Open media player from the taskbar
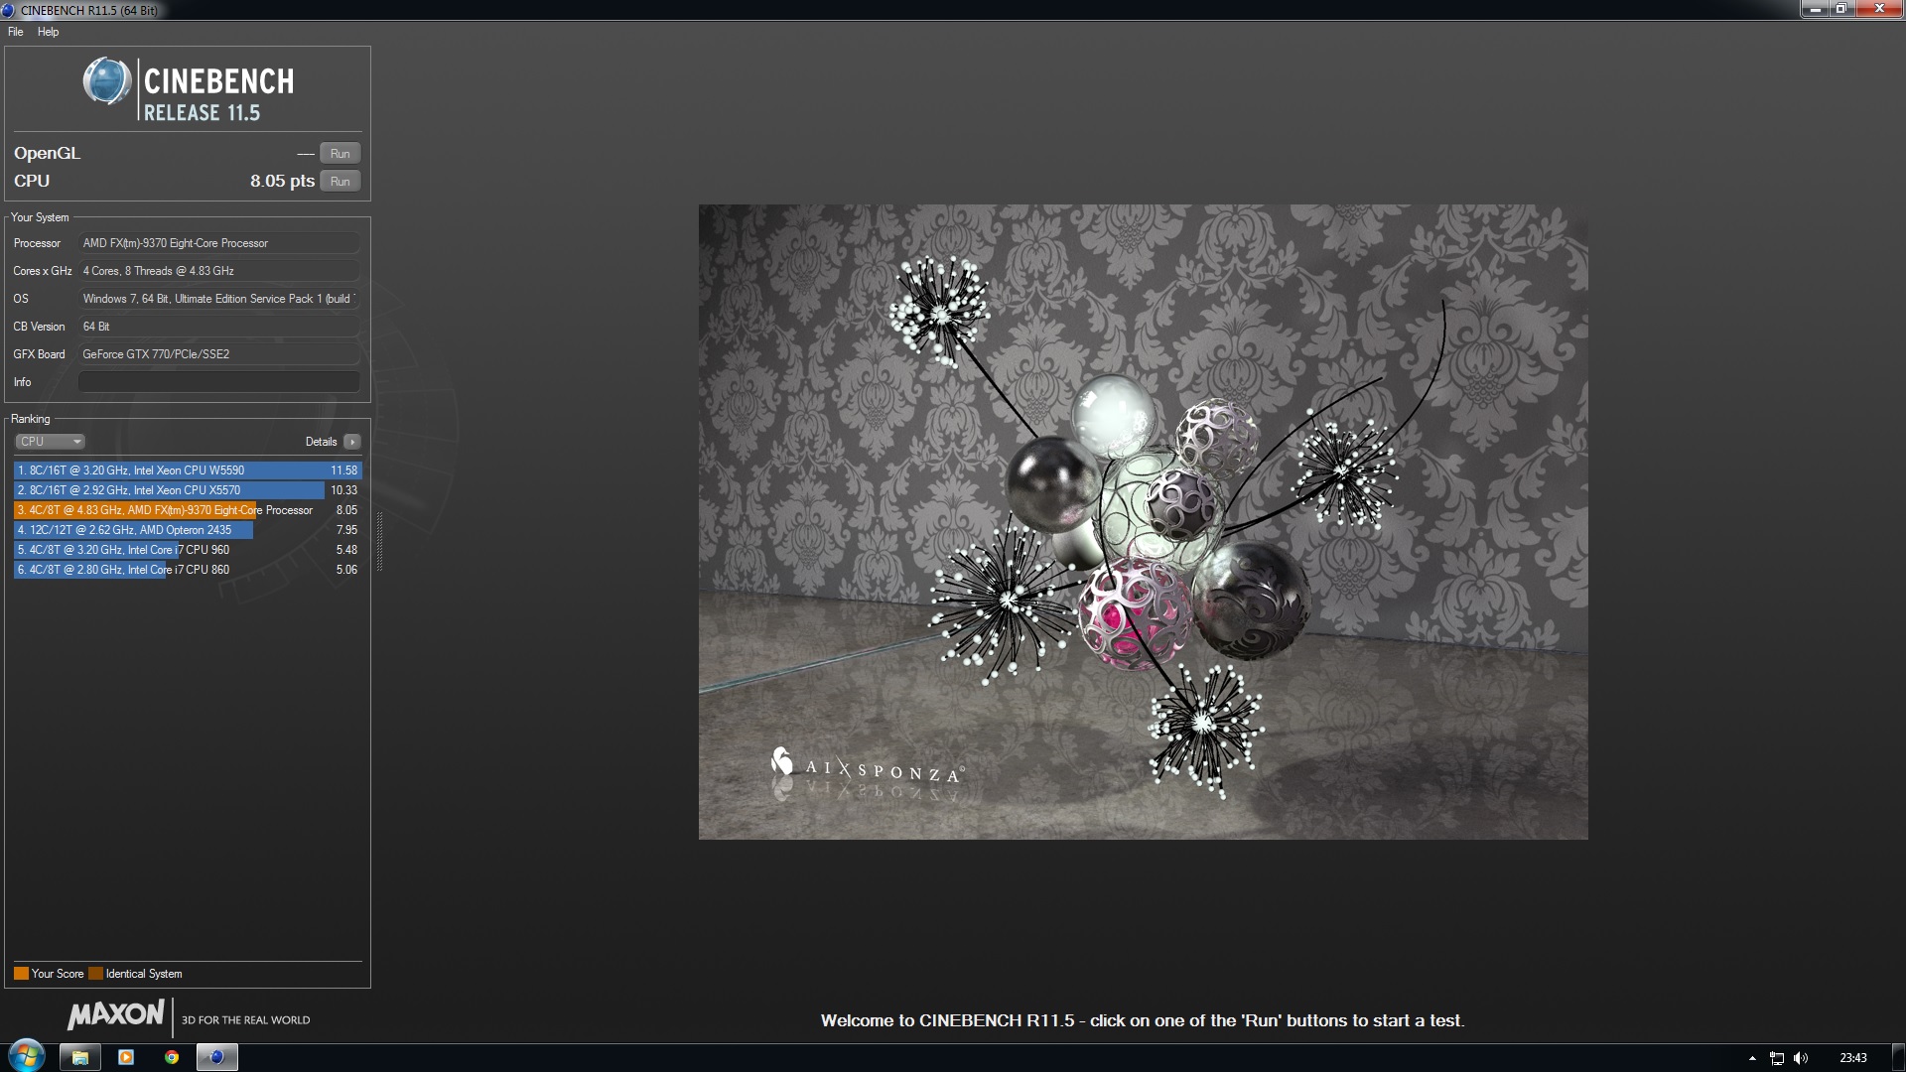This screenshot has height=1072, width=1906. coord(126,1058)
